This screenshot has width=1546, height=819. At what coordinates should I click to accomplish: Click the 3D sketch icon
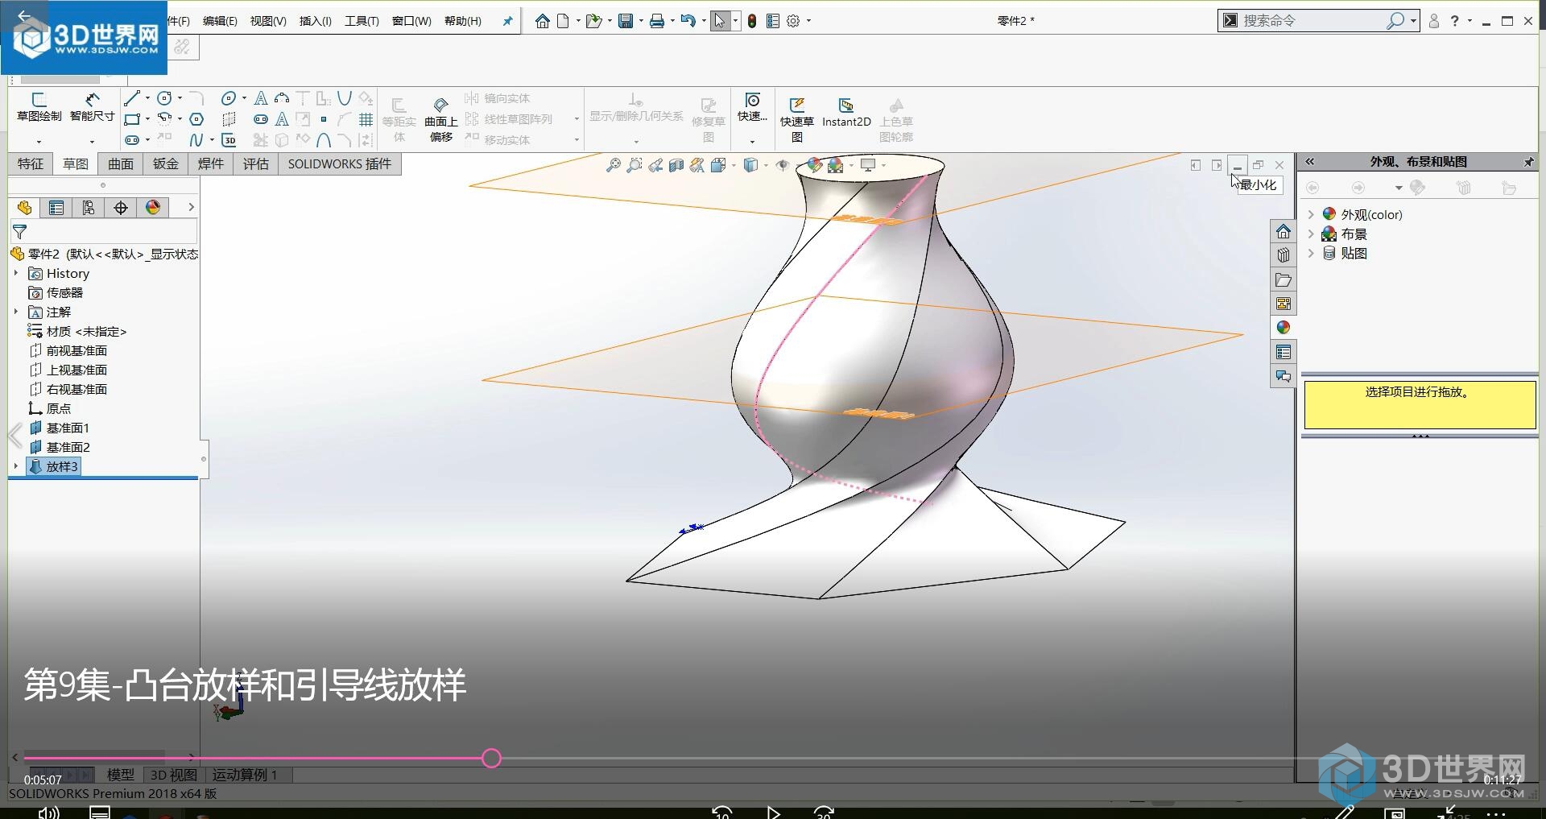click(x=229, y=140)
